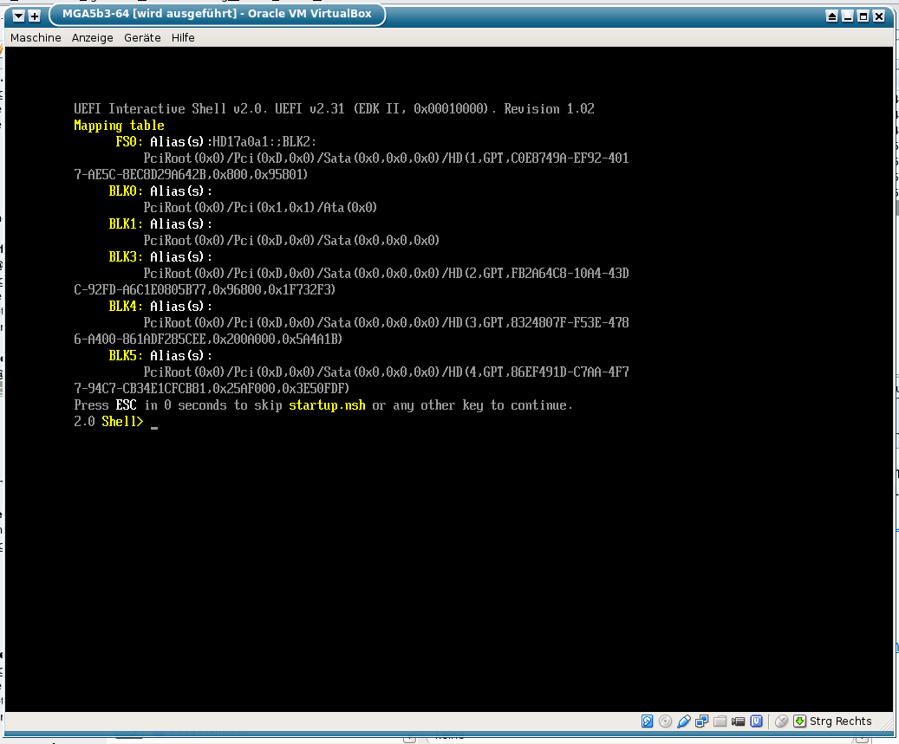
Task: Open the Hilfe menu
Action: 183,38
